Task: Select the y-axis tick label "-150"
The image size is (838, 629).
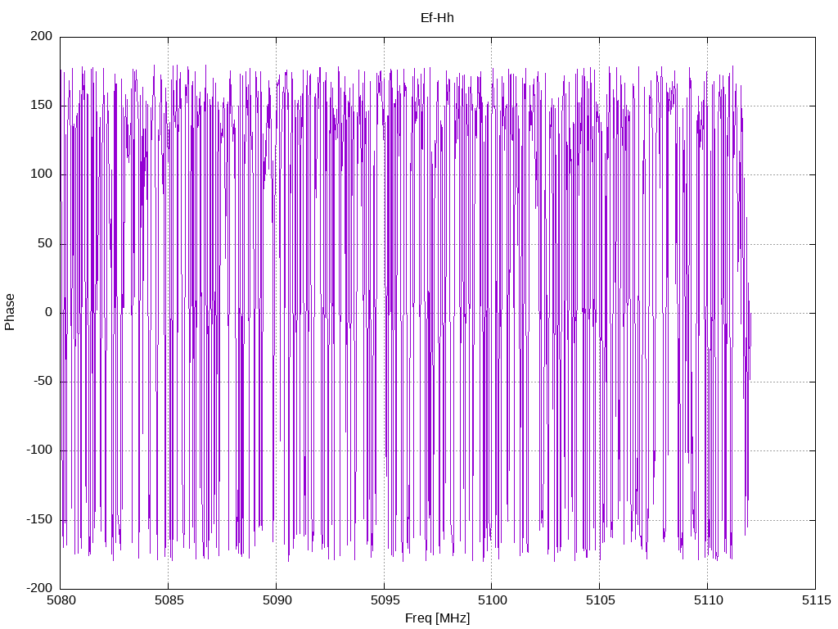Action: 39,519
